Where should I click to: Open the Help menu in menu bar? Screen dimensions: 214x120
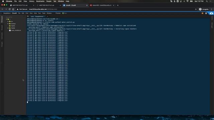[x=68, y=1]
